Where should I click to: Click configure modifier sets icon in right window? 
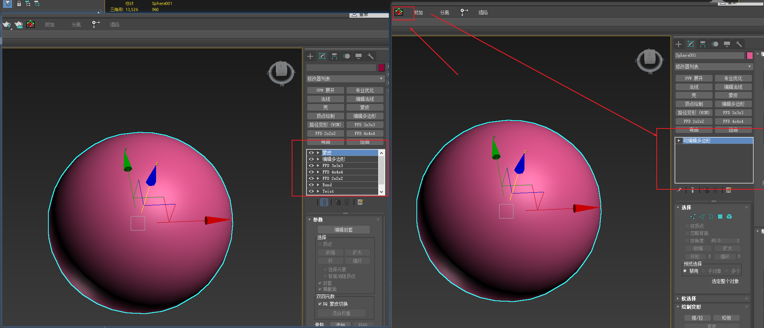point(728,190)
